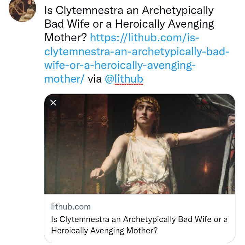
Task: Click lithub.com domain in the card
Action: (x=71, y=206)
